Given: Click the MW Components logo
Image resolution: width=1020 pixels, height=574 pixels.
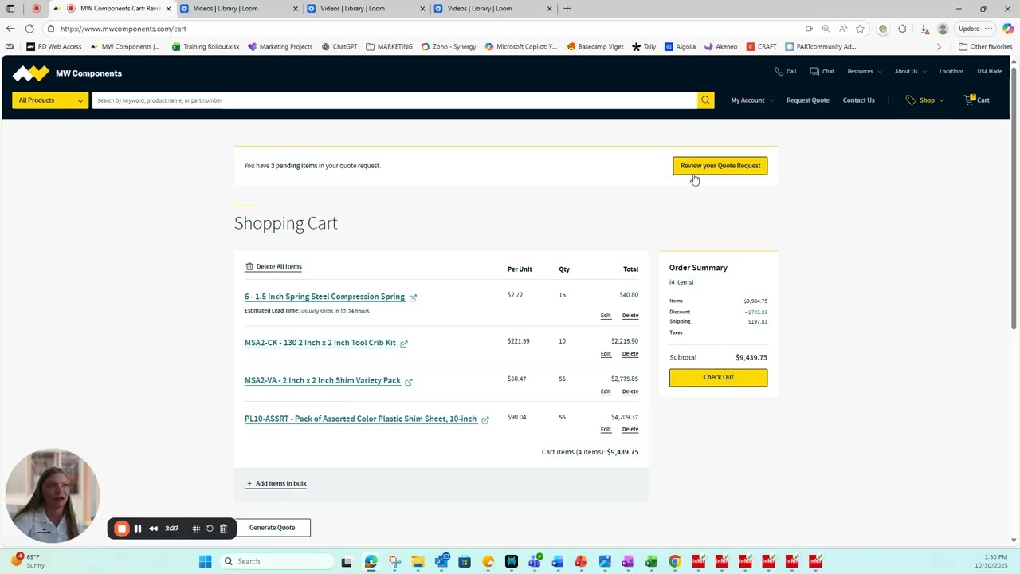Looking at the screenshot, I should [67, 73].
